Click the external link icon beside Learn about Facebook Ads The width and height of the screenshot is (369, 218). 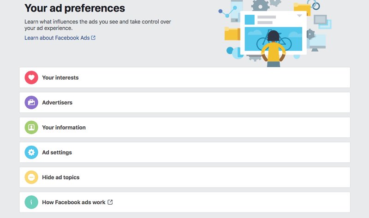point(93,38)
